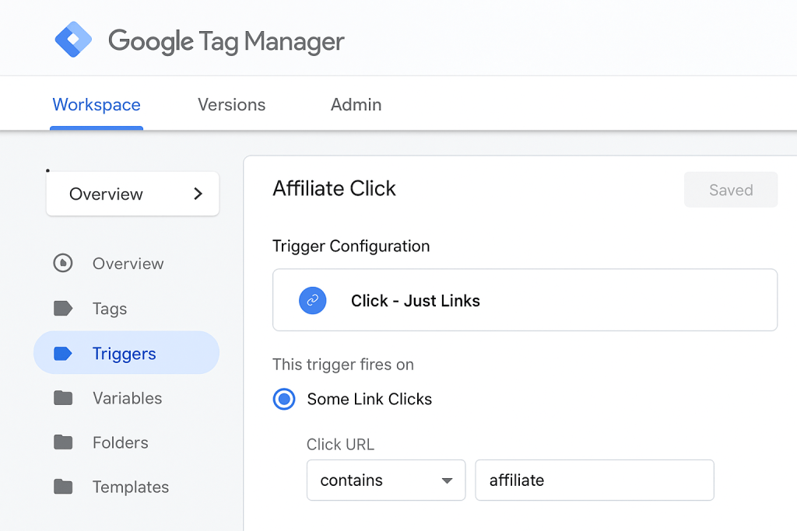Click the Trigger Configuration heading
The width and height of the screenshot is (797, 531).
pos(351,246)
